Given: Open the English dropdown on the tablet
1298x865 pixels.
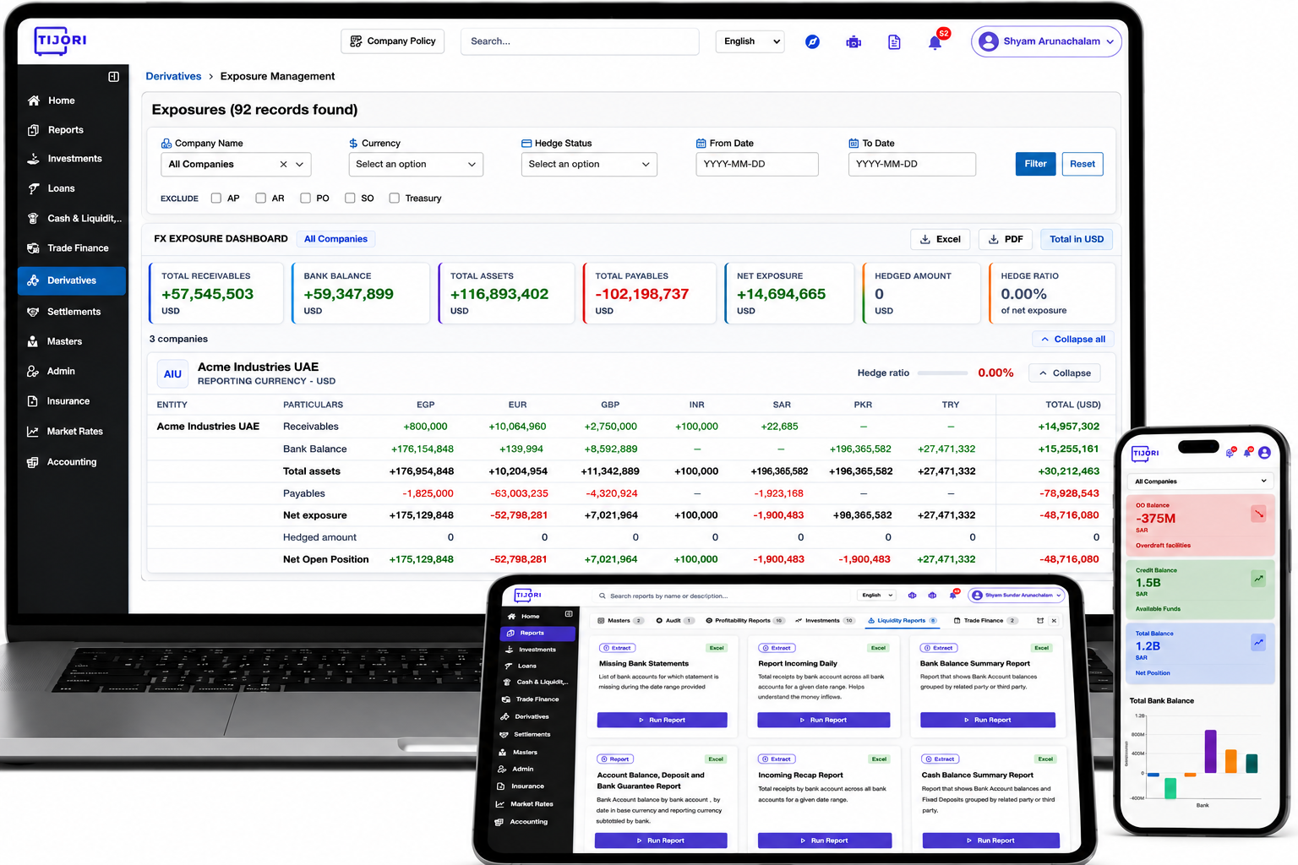Looking at the screenshot, I should tap(877, 595).
